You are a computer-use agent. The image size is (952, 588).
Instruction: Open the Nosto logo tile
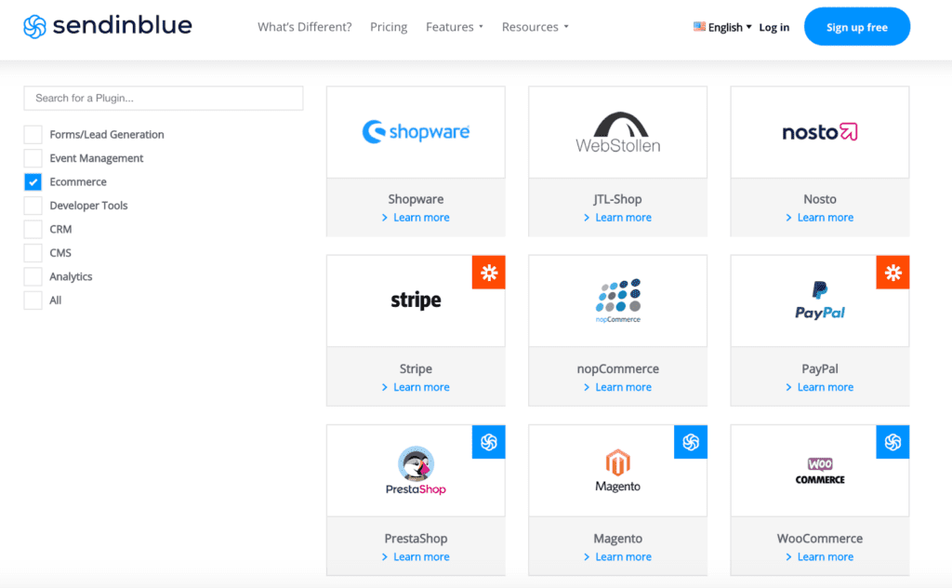click(x=820, y=132)
